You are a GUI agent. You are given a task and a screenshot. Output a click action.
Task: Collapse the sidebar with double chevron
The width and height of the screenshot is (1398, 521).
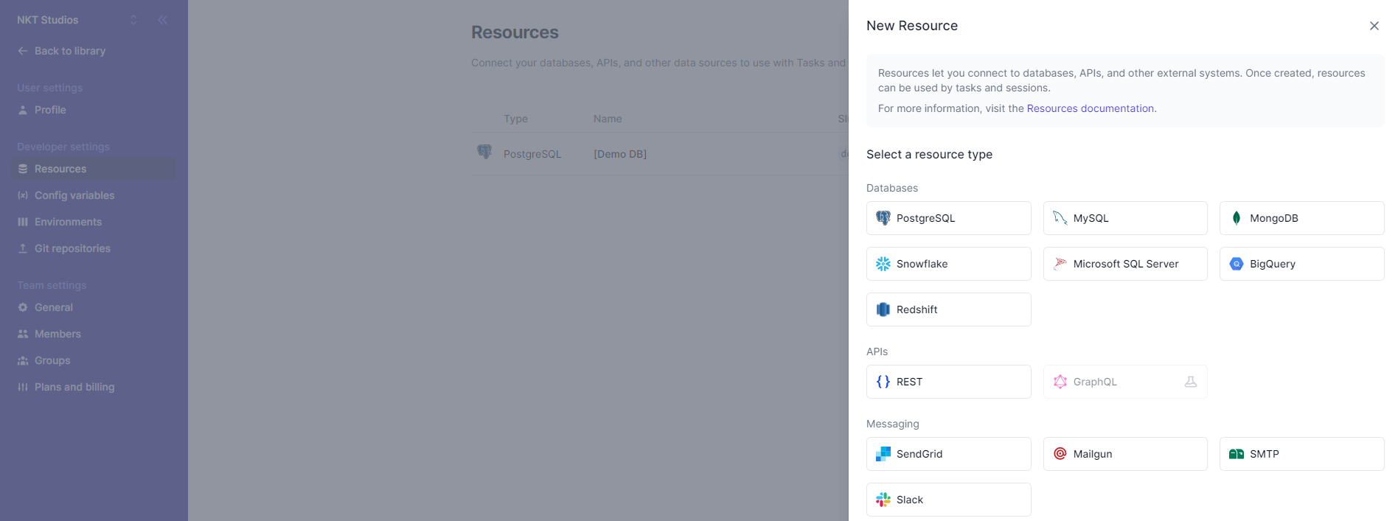[x=162, y=20]
